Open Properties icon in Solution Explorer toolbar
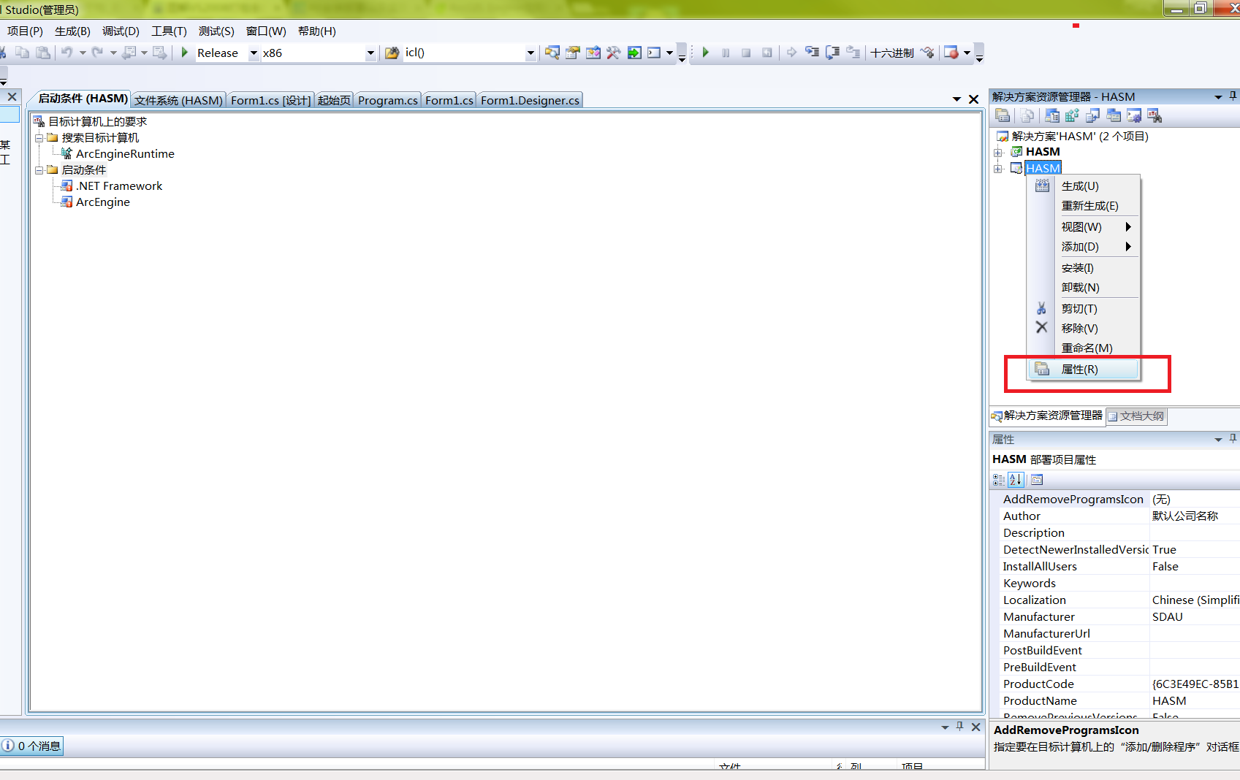 (x=1003, y=115)
